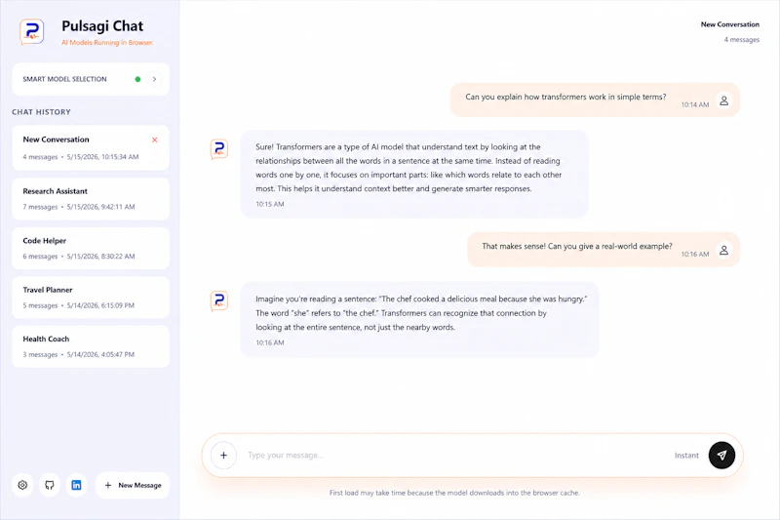Open the Health Coach conversation
Screen dimensions: 780x520
click(x=91, y=346)
